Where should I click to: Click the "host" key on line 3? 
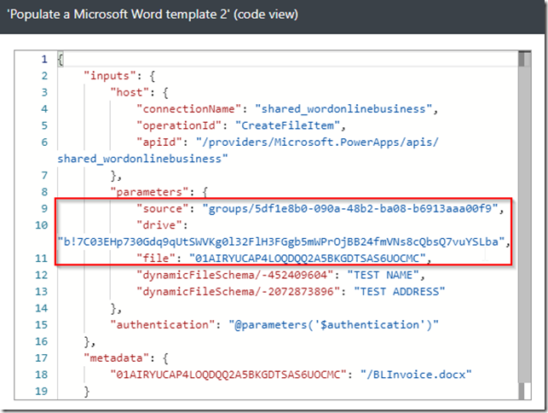tap(130, 92)
